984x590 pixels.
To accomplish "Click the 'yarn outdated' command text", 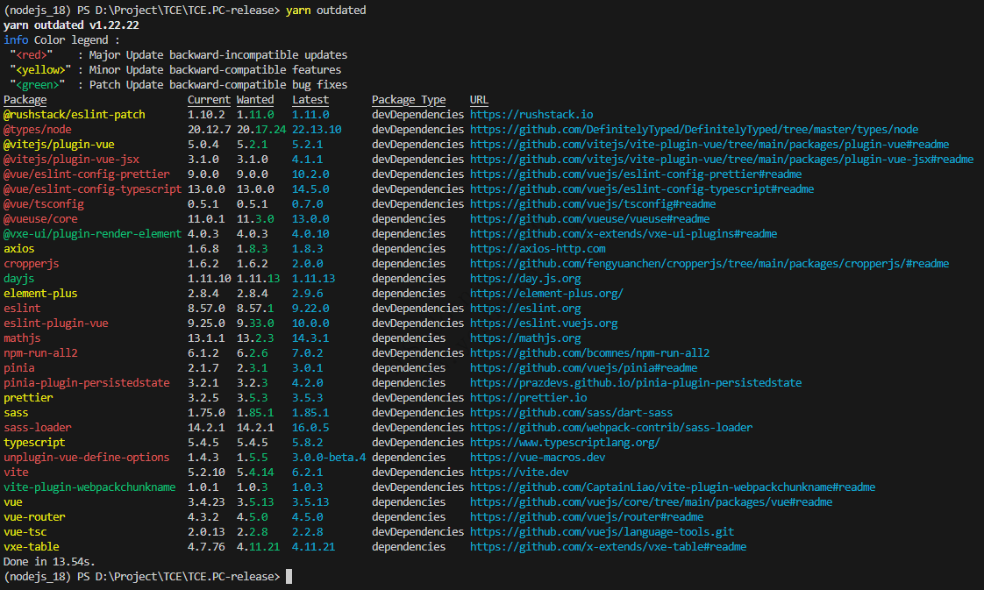I will point(325,11).
